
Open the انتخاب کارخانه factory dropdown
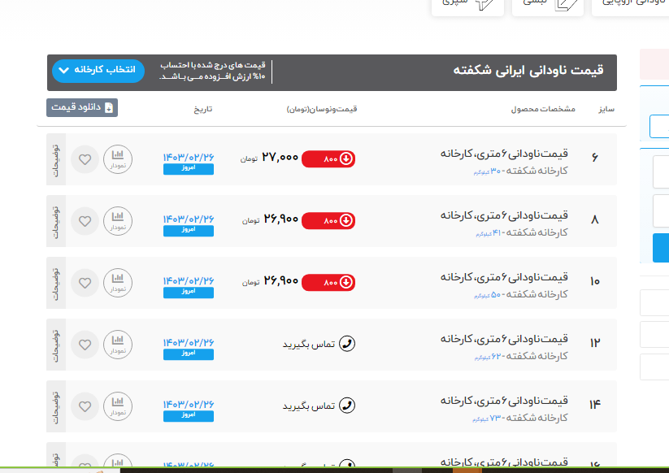coord(98,71)
